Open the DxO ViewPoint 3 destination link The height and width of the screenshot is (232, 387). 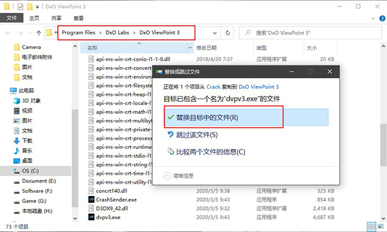[x=259, y=87]
